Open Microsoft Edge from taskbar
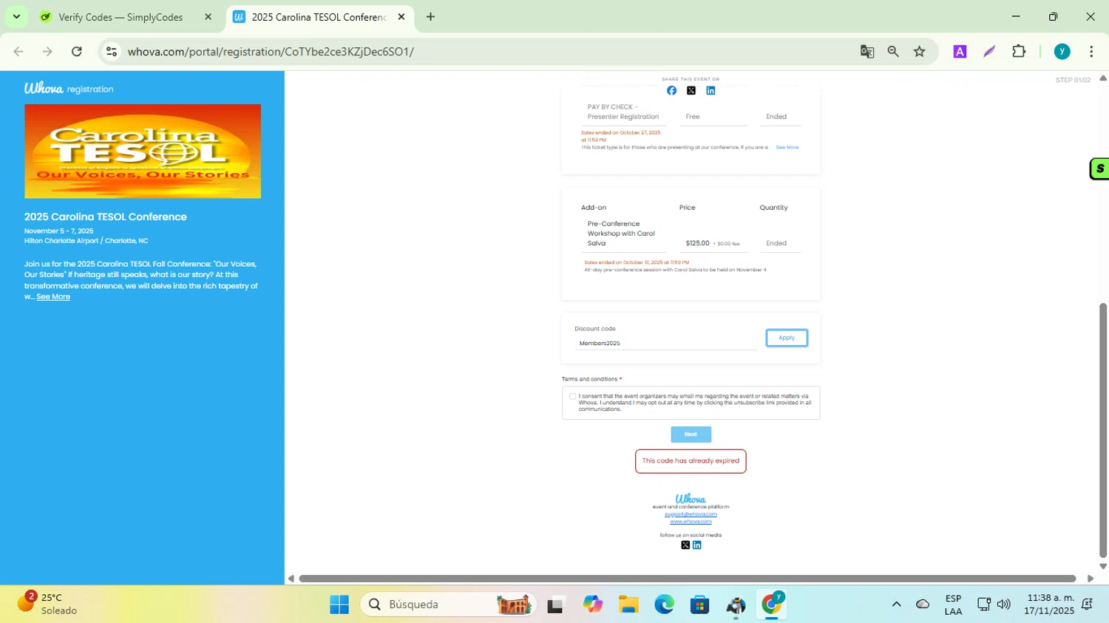The image size is (1109, 623). (x=664, y=605)
